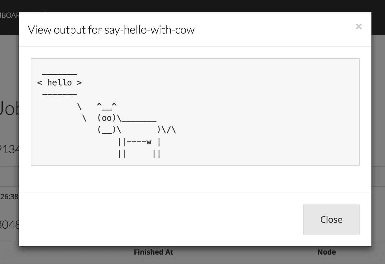Click the cow's snout "(__)" in the output
The image size is (385, 264).
[107, 130]
